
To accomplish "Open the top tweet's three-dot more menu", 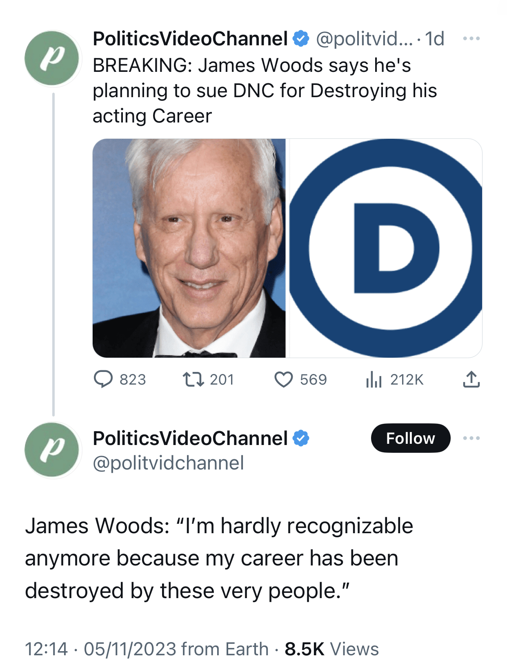I will tap(471, 39).
